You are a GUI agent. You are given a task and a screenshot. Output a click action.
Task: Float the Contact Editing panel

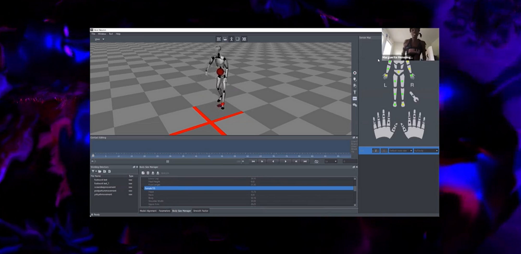click(354, 138)
